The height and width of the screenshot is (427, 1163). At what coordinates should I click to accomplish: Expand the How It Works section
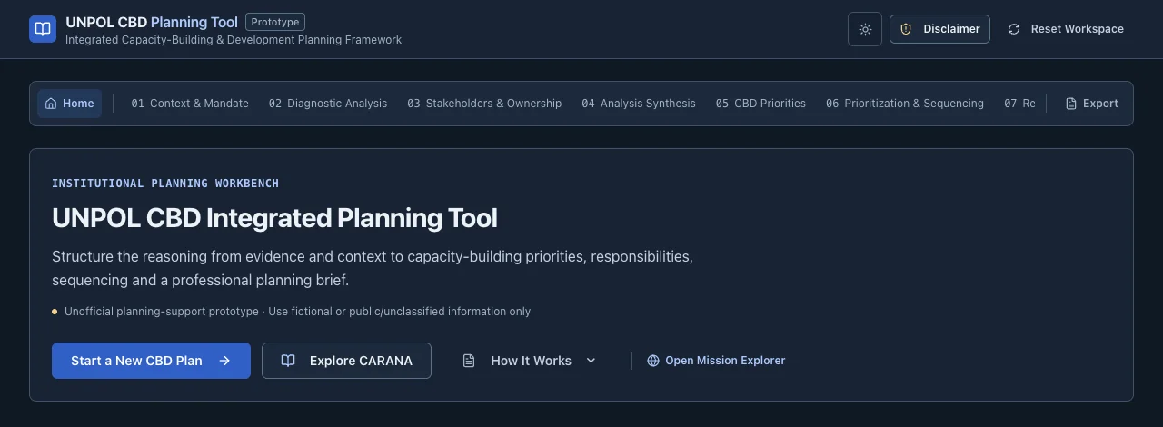coord(530,361)
